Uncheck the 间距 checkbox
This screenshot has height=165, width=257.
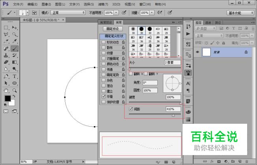[x=131, y=109]
